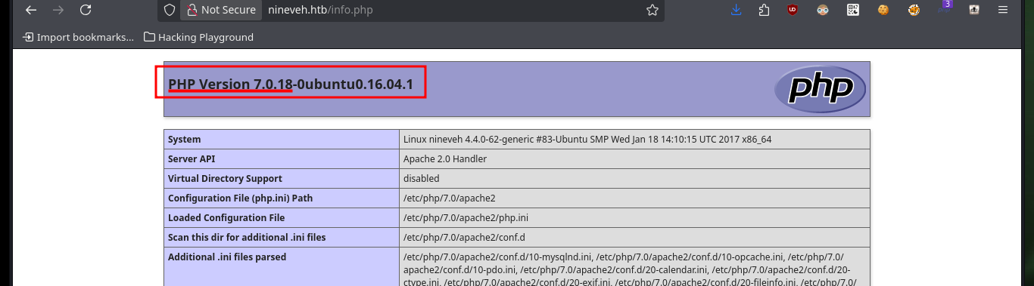This screenshot has height=286, width=1034.
Task: Click the tiger-face extension icon
Action: tap(914, 11)
